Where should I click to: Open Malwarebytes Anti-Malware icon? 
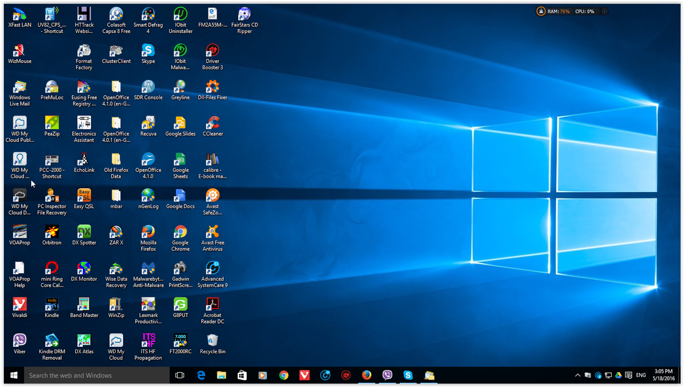click(148, 275)
